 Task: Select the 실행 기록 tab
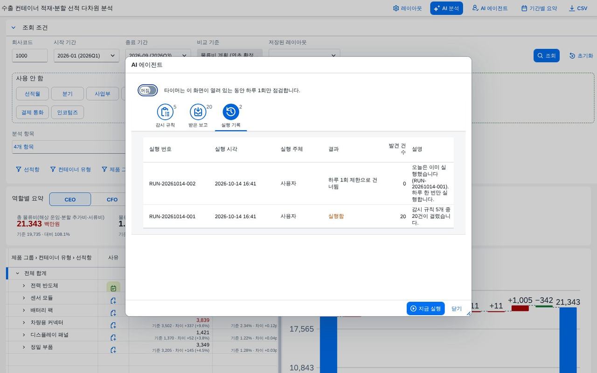click(231, 116)
